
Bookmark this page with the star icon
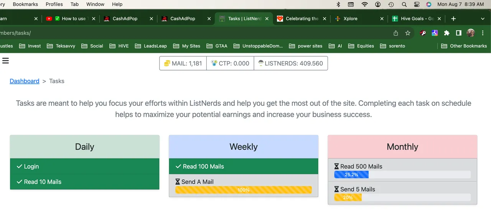point(408,33)
